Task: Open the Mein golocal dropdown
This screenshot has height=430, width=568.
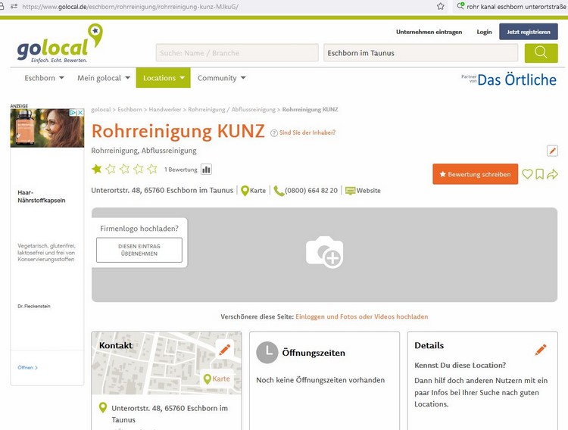Action: pos(103,78)
